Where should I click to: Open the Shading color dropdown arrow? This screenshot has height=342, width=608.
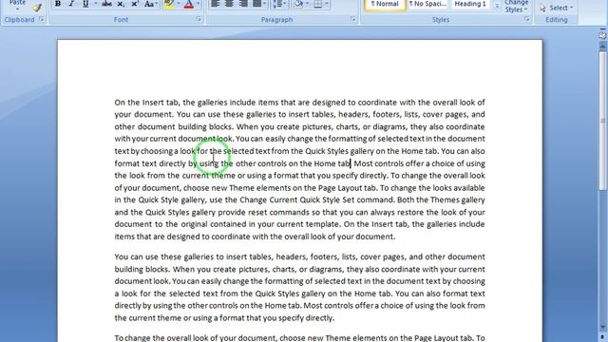pos(307,4)
